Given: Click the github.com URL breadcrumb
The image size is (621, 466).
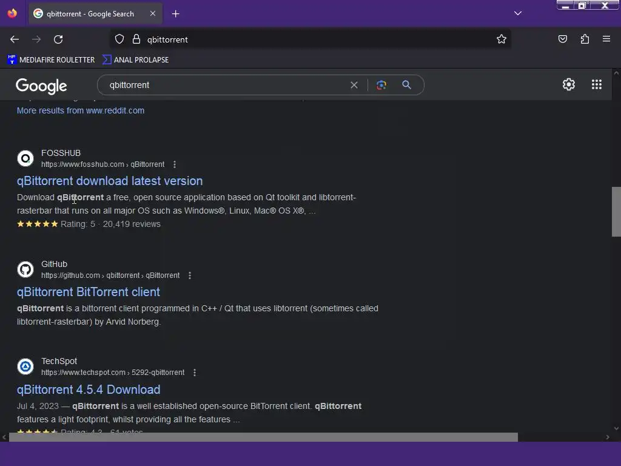Looking at the screenshot, I should 110,275.
